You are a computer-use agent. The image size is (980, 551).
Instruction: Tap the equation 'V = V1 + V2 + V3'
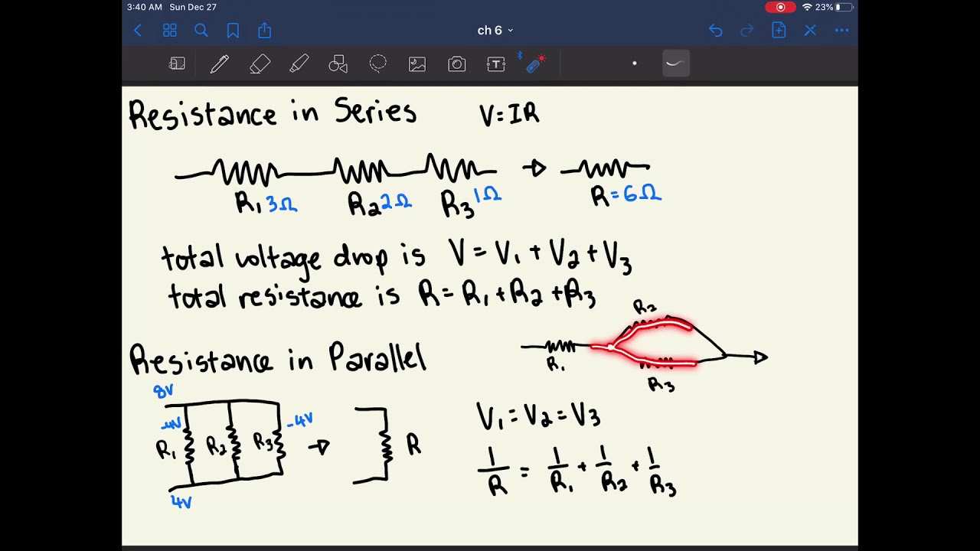tap(541, 256)
